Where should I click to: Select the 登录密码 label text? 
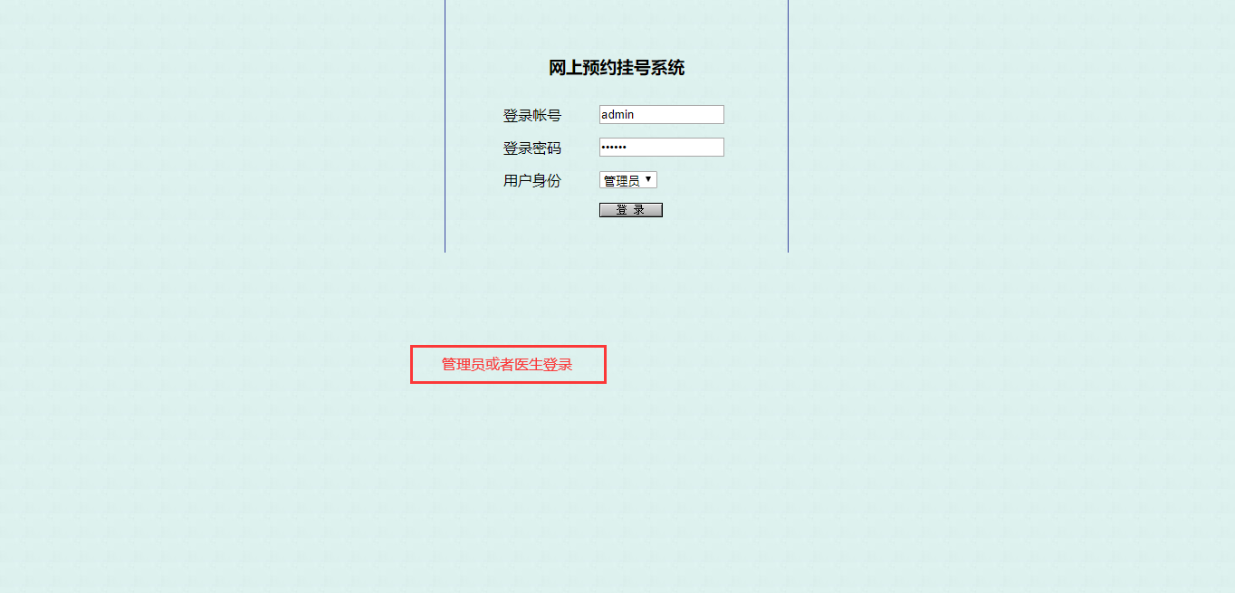532,148
